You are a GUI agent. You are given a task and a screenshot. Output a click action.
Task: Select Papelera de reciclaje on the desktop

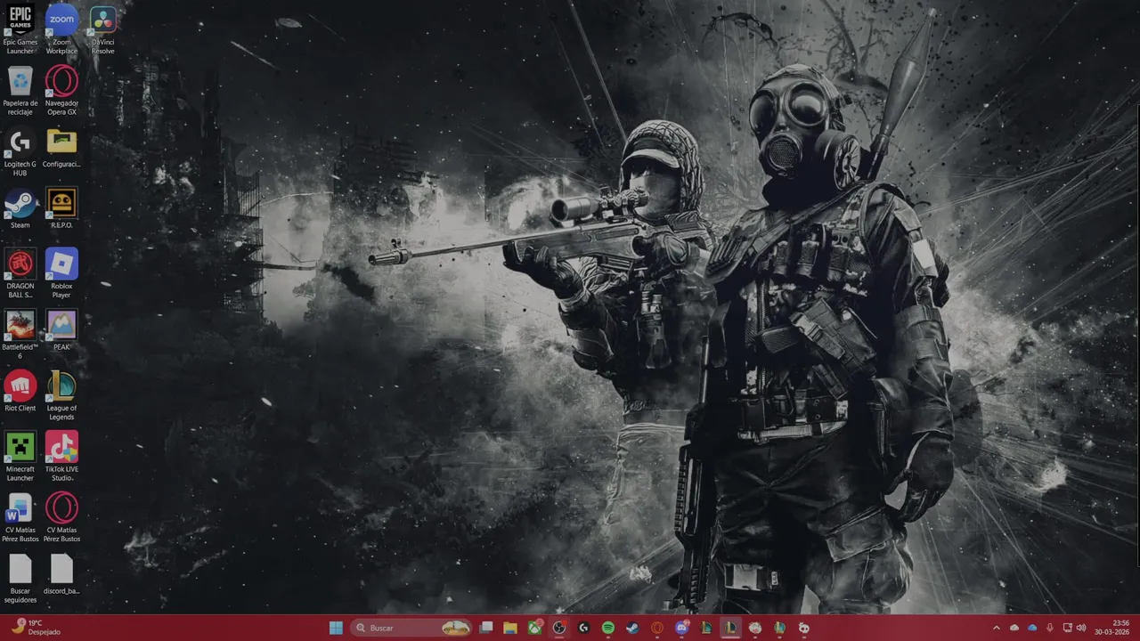[20, 91]
